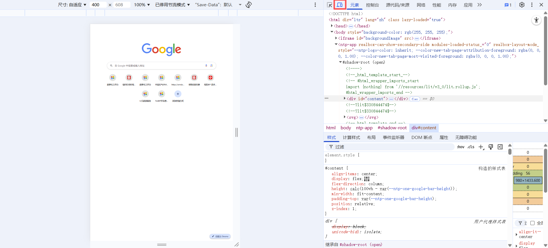This screenshot has width=548, height=248.
Task: Toggle the device toolbar icon
Action: (340, 5)
